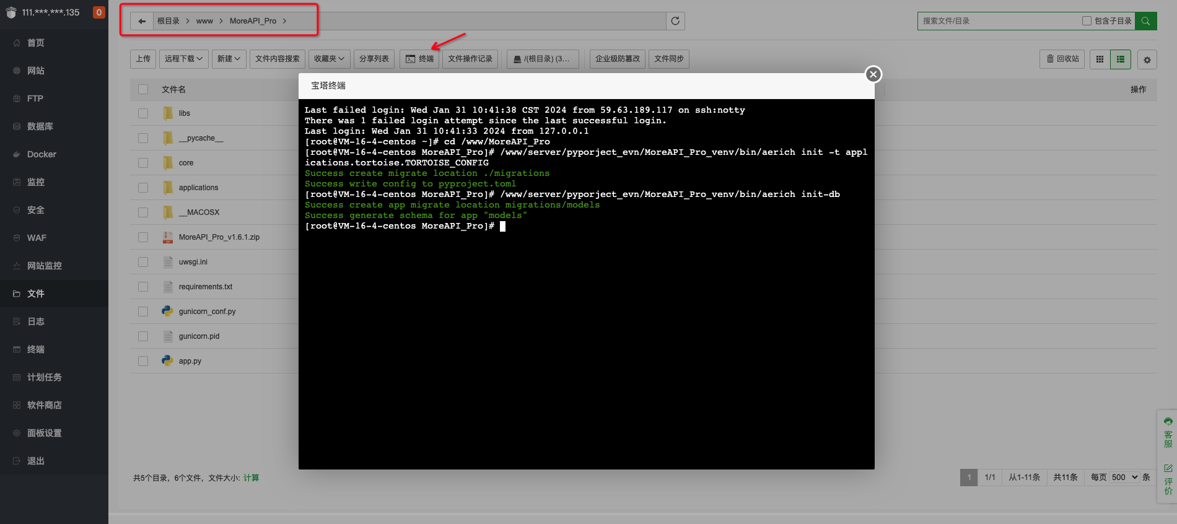Check the box for __pycache__ folder
Image resolution: width=1177 pixels, height=524 pixels.
[143, 138]
